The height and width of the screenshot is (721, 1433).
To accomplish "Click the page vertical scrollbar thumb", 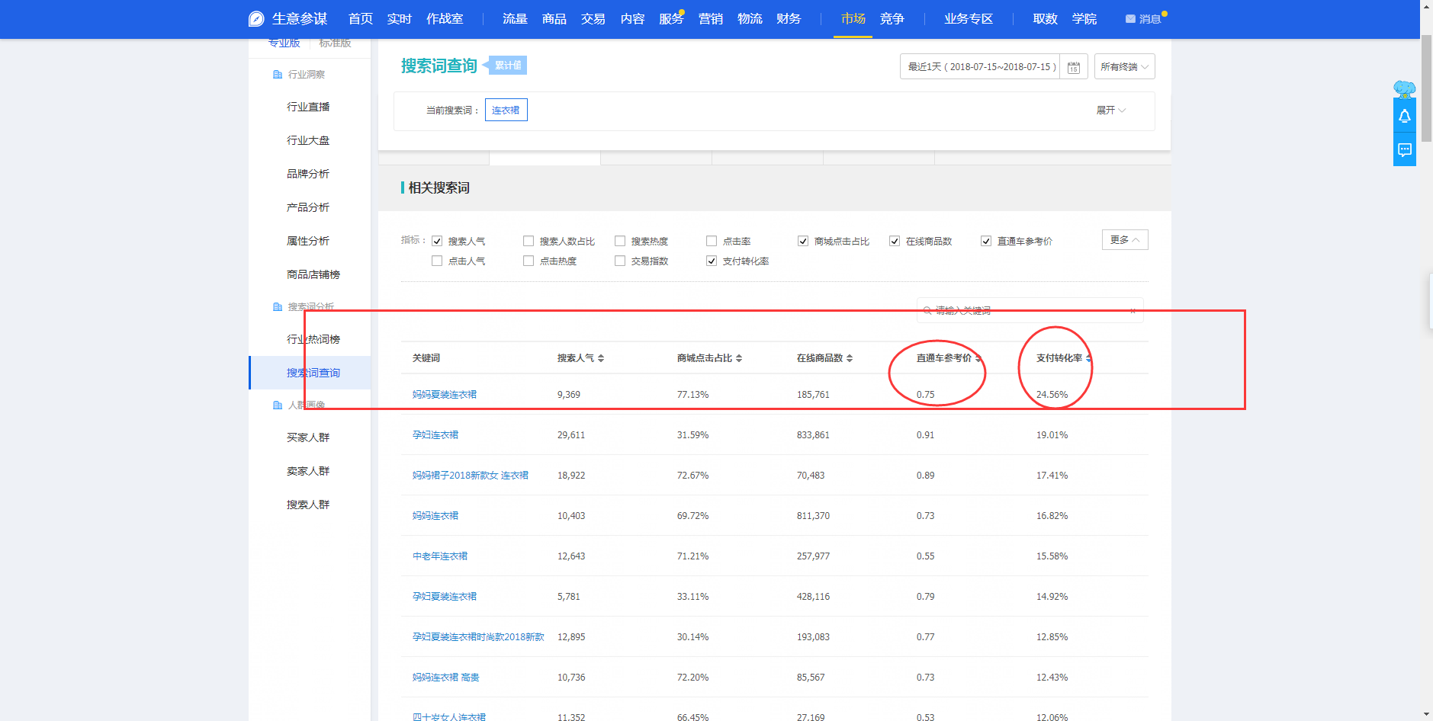I will [x=1426, y=88].
